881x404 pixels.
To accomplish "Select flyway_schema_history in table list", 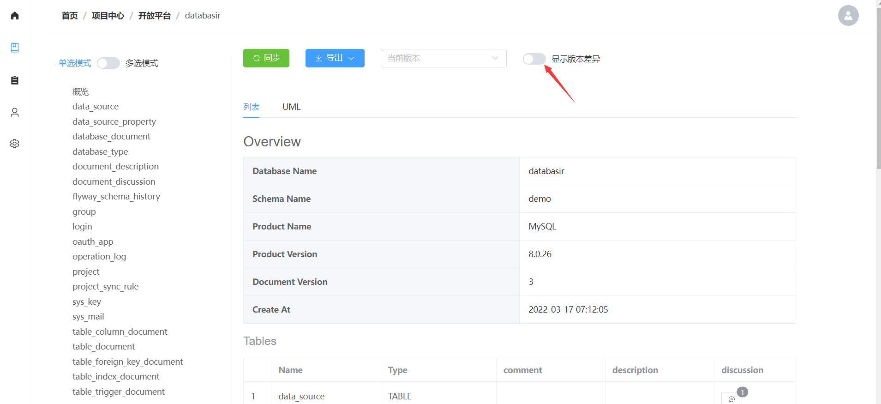I will click(x=116, y=196).
